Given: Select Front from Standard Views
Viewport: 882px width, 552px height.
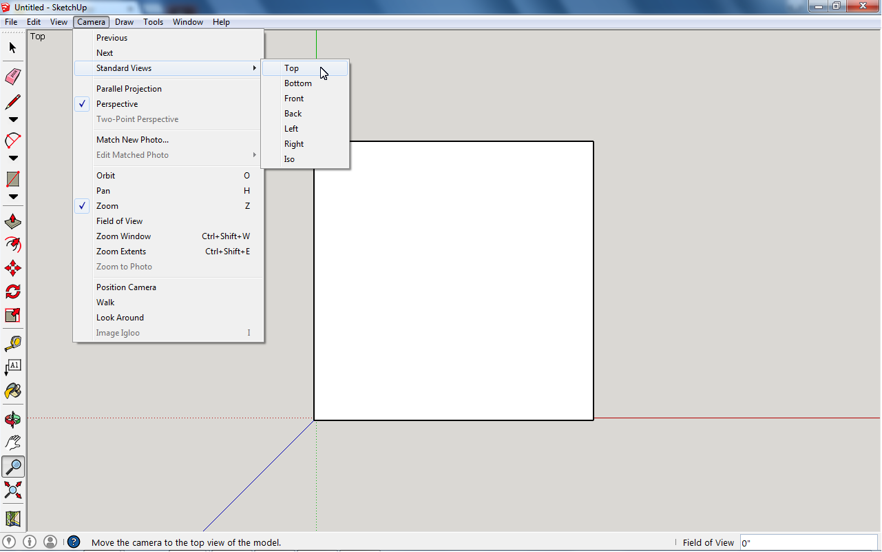Looking at the screenshot, I should pos(294,98).
